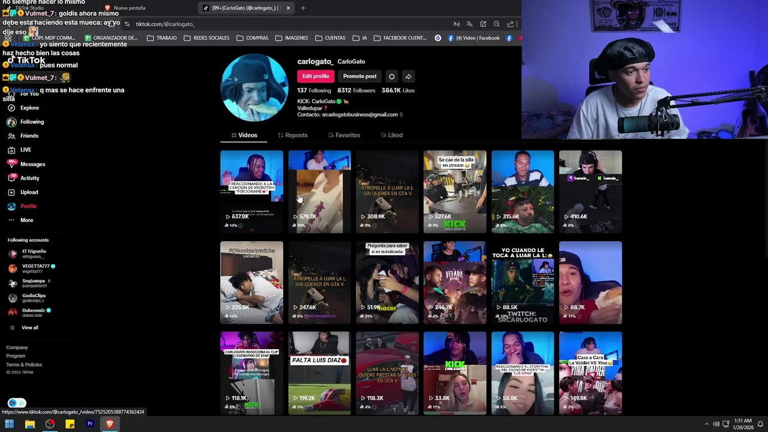
Task: Open the video with 410.6K views
Action: click(590, 191)
